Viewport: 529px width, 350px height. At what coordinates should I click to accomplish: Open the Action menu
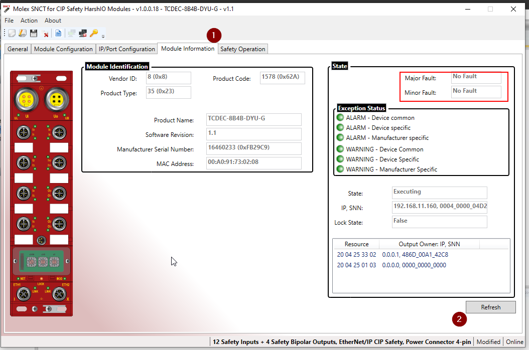(x=29, y=21)
